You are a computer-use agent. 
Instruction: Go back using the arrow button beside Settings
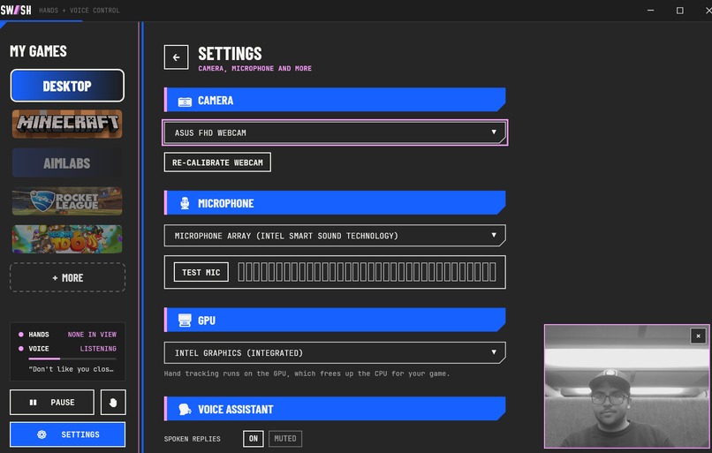pyautogui.click(x=176, y=57)
